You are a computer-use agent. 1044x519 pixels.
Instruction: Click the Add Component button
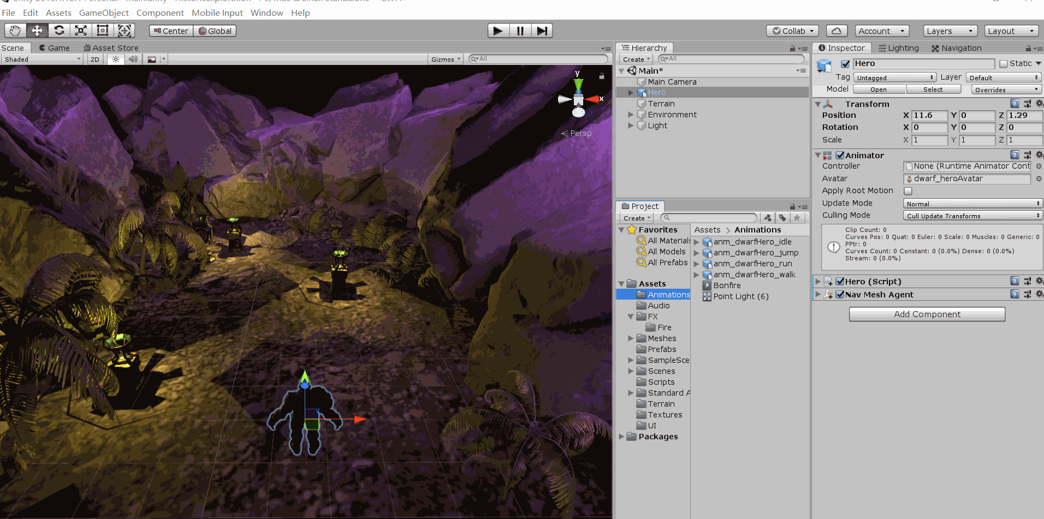pos(927,314)
